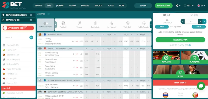
Task: Switch to the Bet Slip tab
Action: (x=166, y=15)
